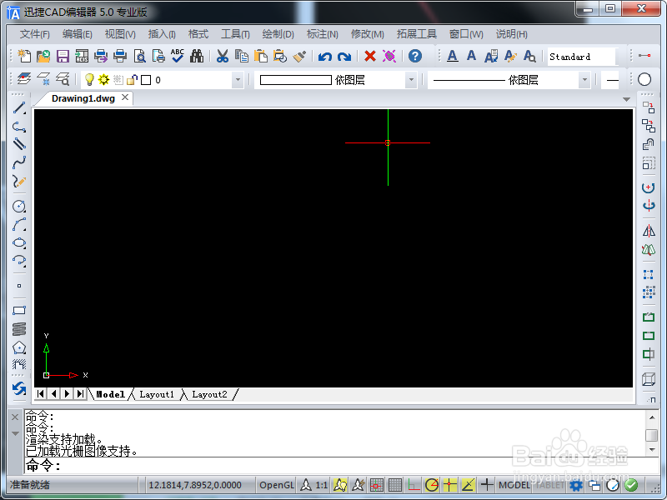Select the Mirror tool in right toolbar
Screen dimensions: 667x500
click(x=649, y=231)
